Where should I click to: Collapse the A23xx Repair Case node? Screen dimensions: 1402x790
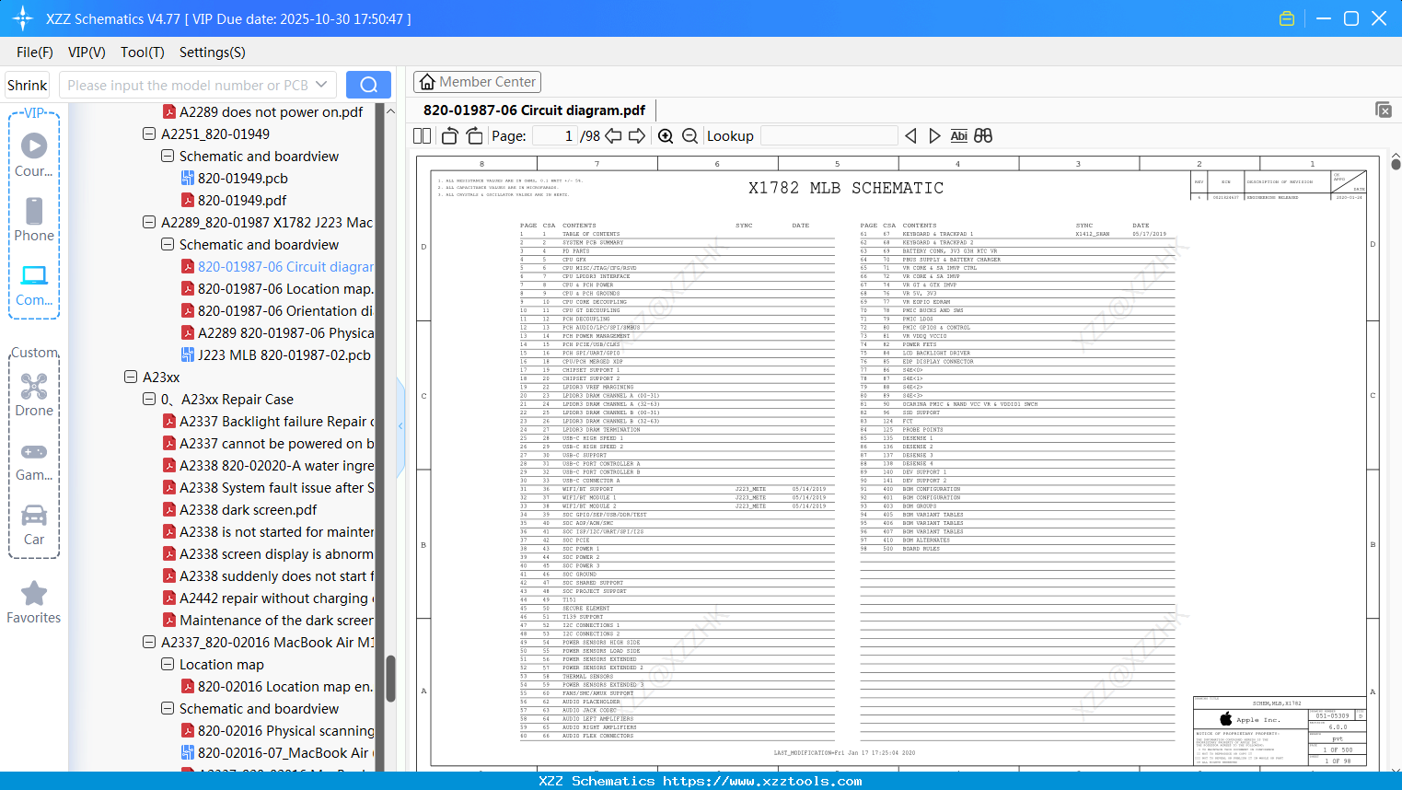[x=149, y=399]
